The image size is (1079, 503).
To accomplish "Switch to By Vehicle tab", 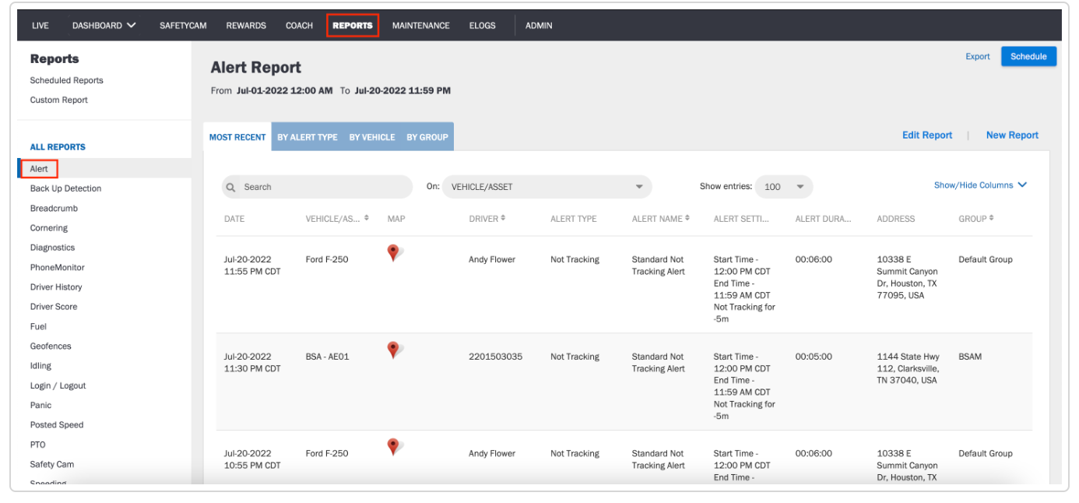I will click(x=372, y=137).
